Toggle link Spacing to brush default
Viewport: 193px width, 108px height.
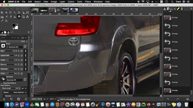[26, 64]
